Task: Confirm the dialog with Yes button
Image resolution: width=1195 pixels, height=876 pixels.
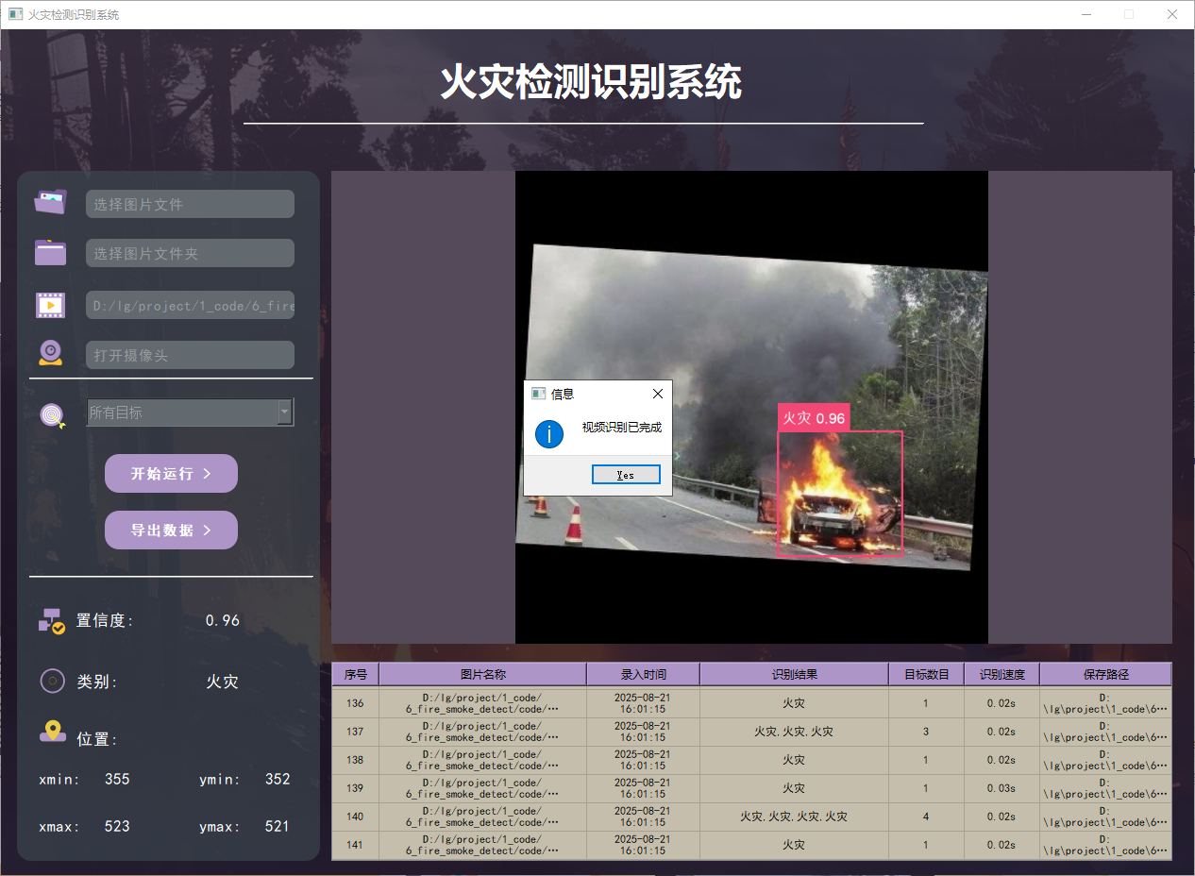Action: pos(626,475)
